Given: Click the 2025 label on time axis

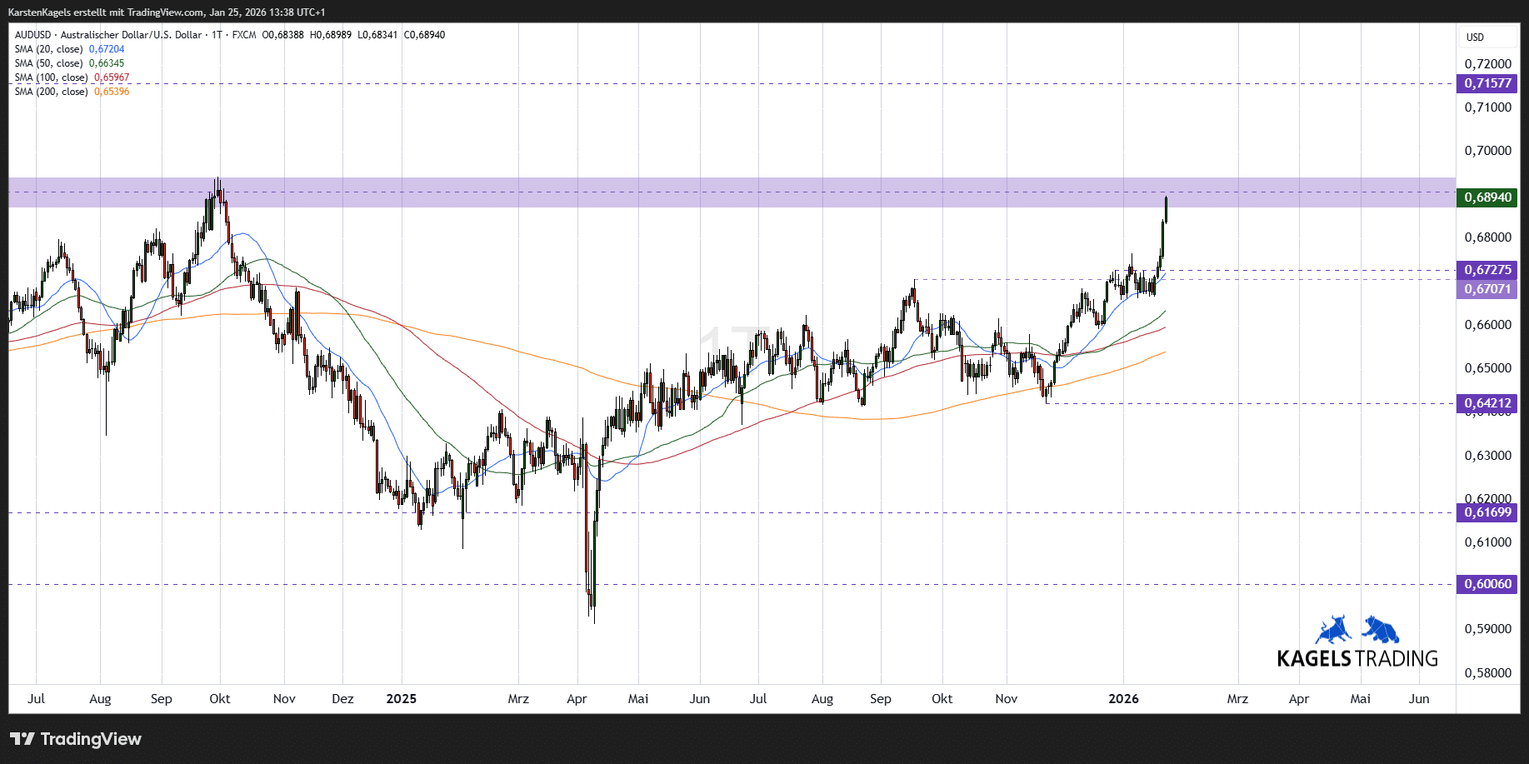Looking at the screenshot, I should coord(401,699).
